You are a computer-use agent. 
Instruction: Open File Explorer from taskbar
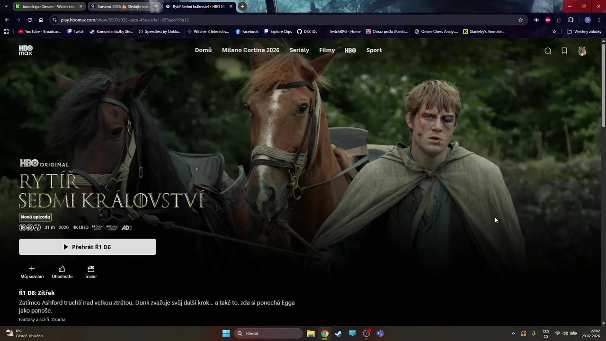311,333
